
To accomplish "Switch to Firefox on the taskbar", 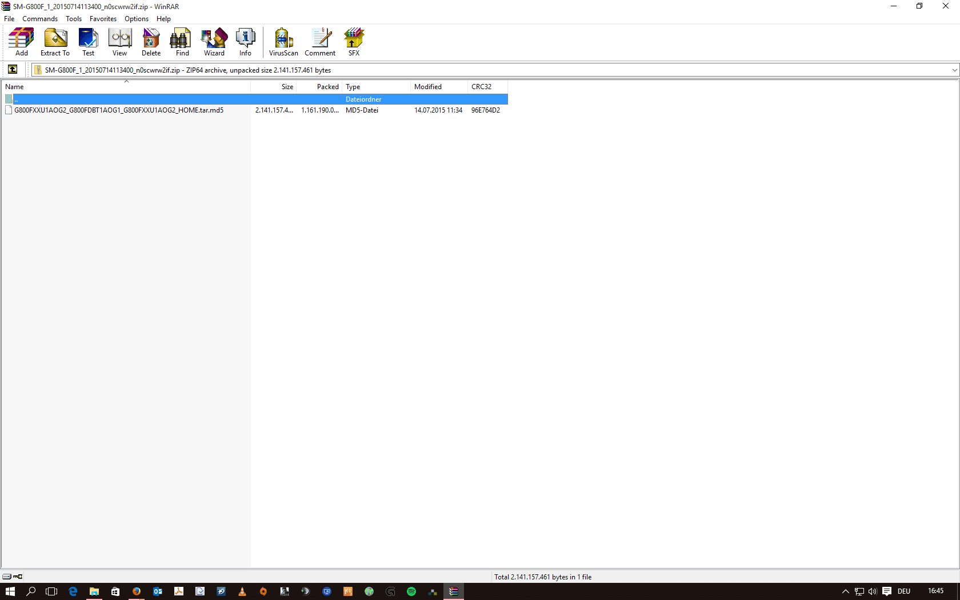I will pyautogui.click(x=136, y=591).
